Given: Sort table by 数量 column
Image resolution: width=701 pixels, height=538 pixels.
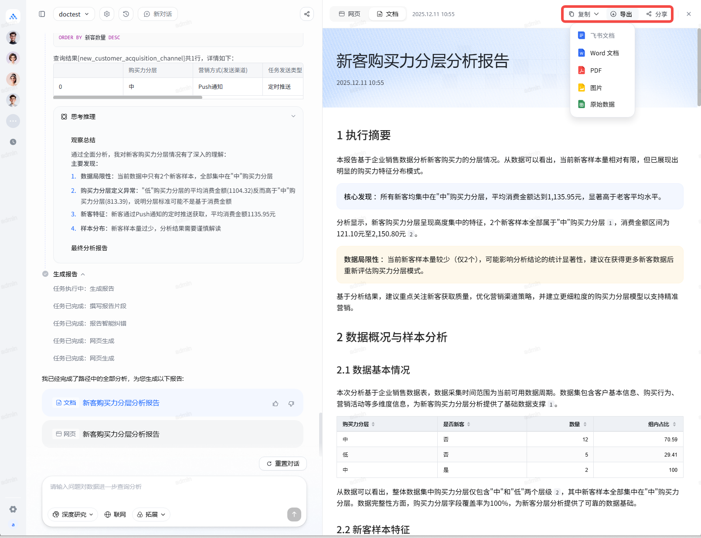Looking at the screenshot, I should tap(585, 424).
